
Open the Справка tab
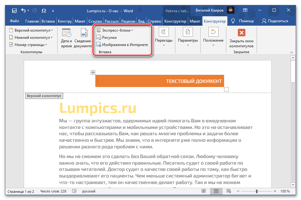point(154,21)
